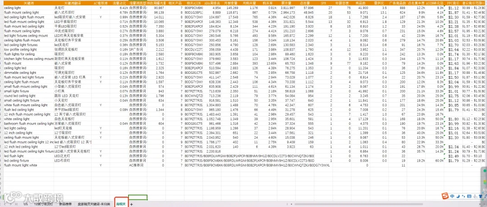The image size is (487, 207).
Task: Click the 标题密度 header cell
Action: [x=341, y=3]
